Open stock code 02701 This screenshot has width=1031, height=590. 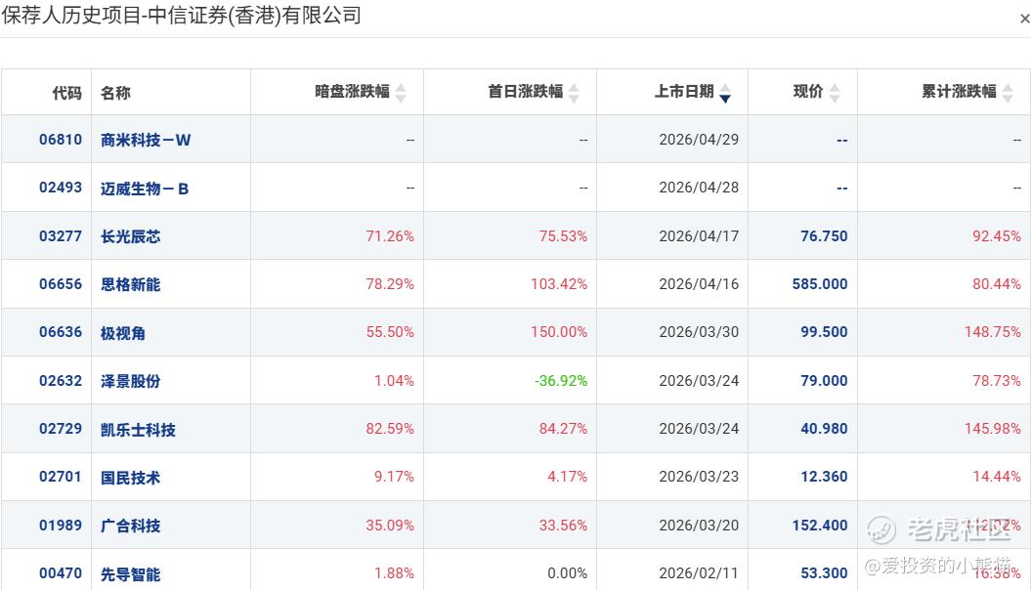click(61, 477)
